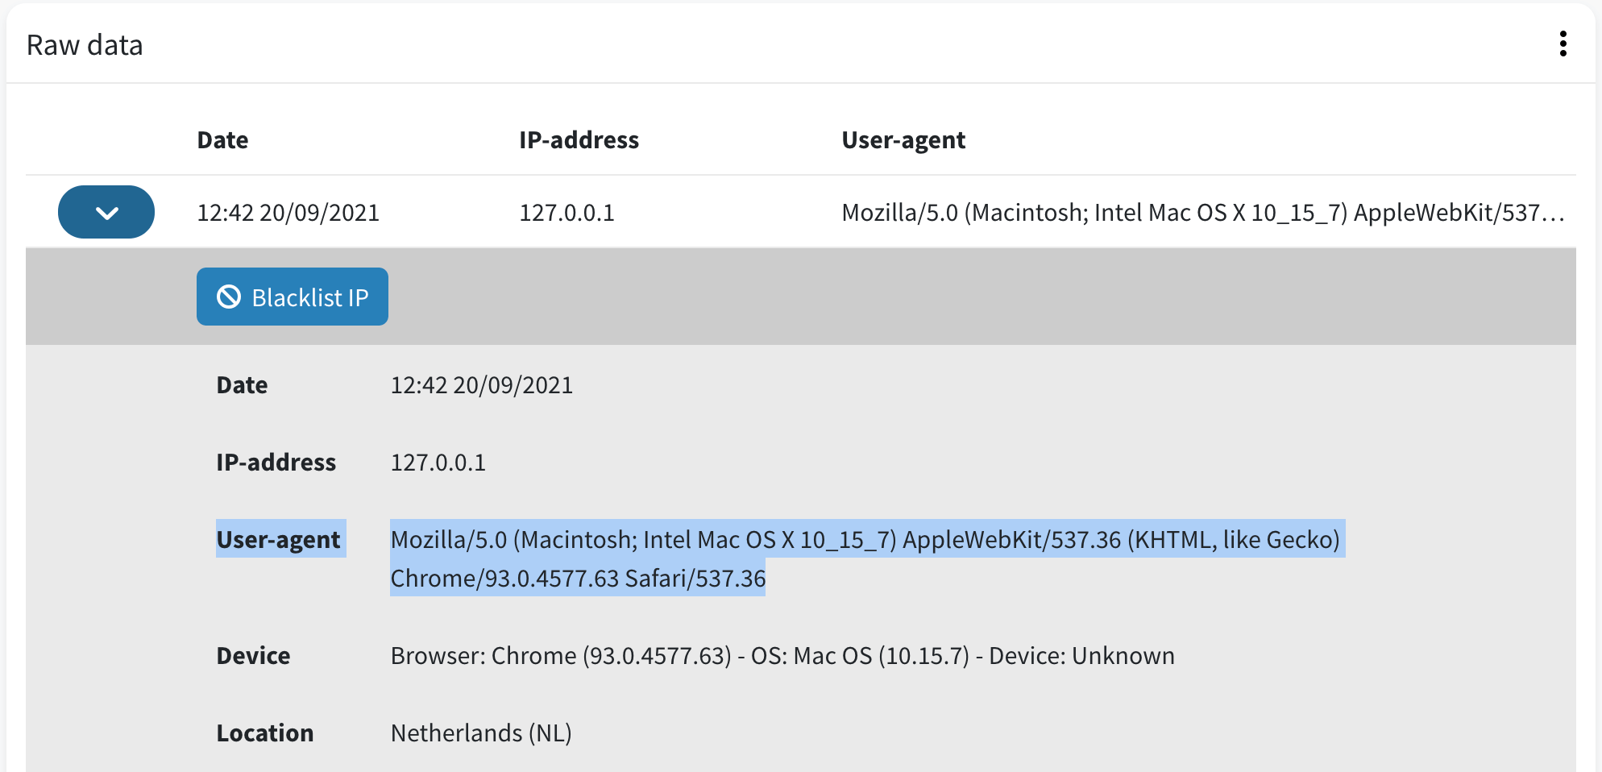Viewport: 1602px width, 772px height.
Task: Collapse the row with the chevron button
Action: click(x=106, y=212)
